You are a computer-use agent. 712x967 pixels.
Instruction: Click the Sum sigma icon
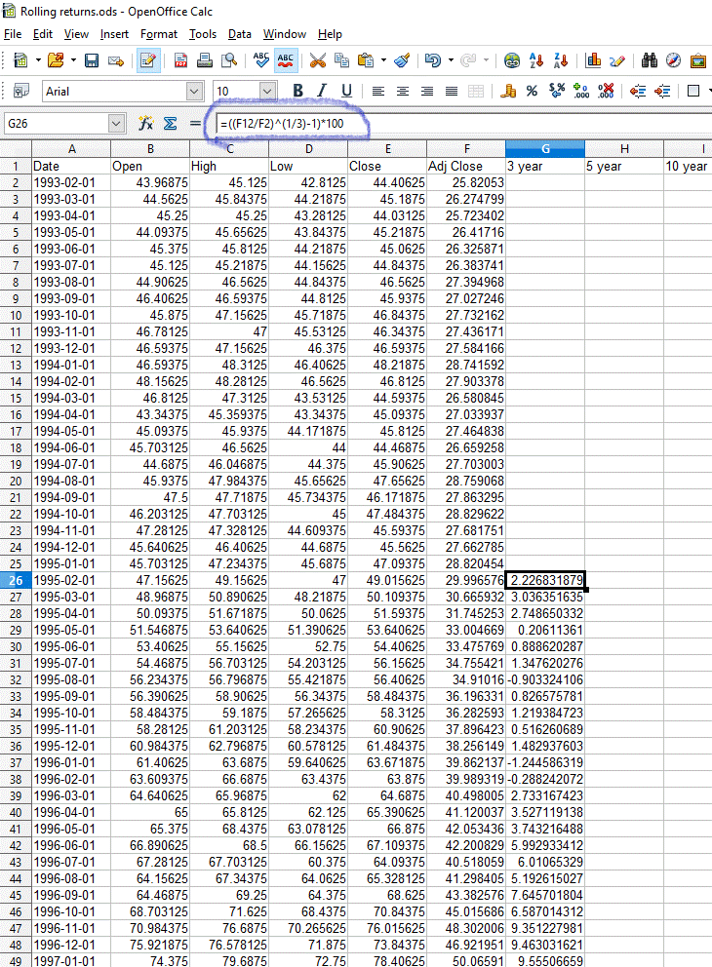171,124
